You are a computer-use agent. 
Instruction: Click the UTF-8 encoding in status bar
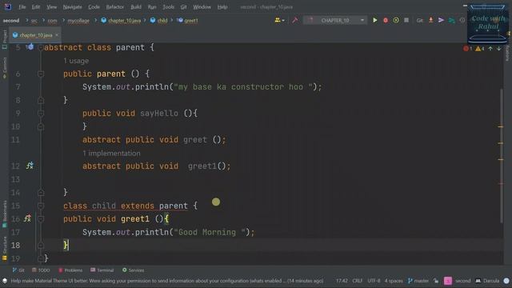coord(374,281)
